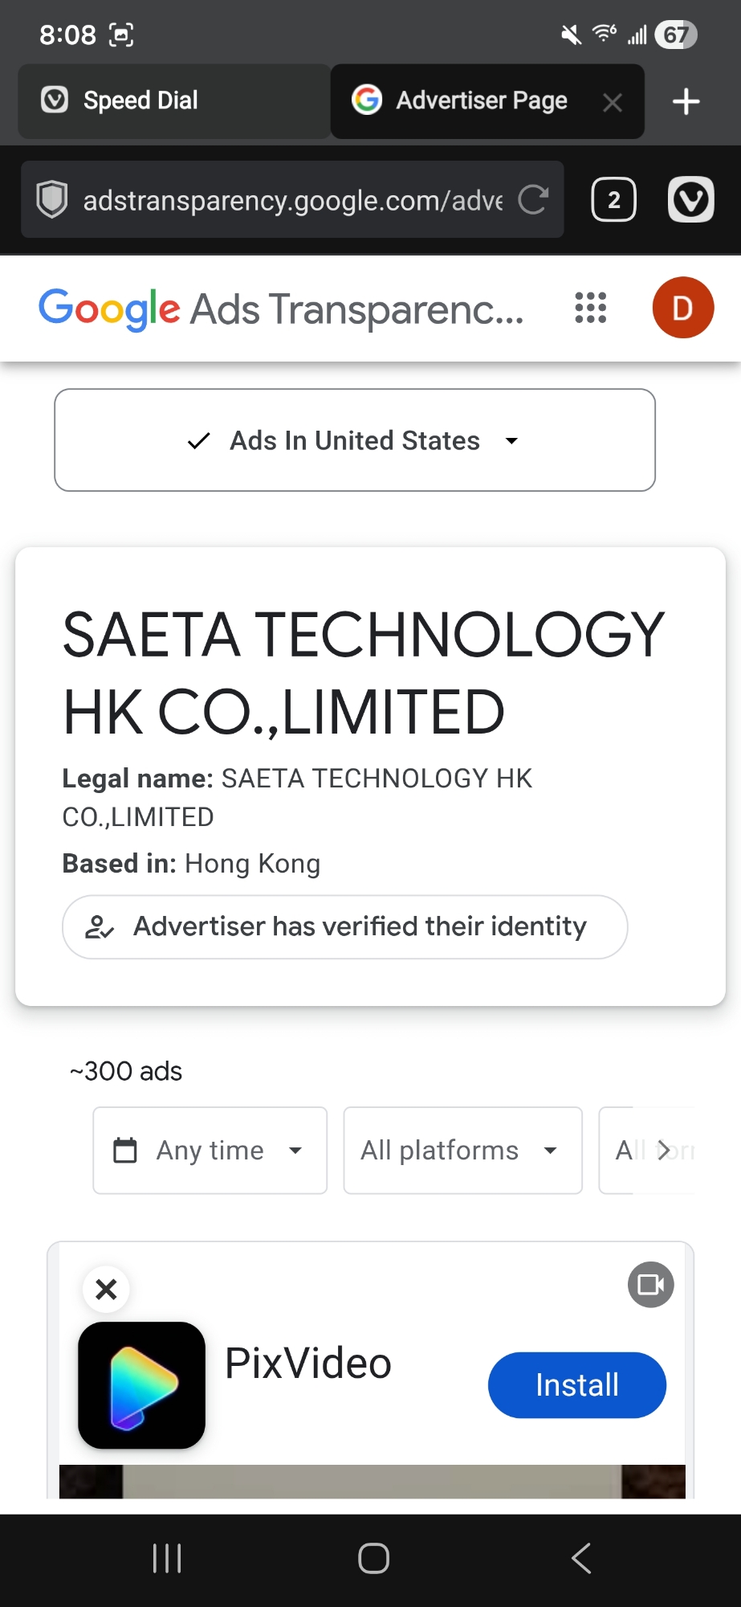Open the Any time date filter
The height and width of the screenshot is (1607, 741).
[x=210, y=1151]
